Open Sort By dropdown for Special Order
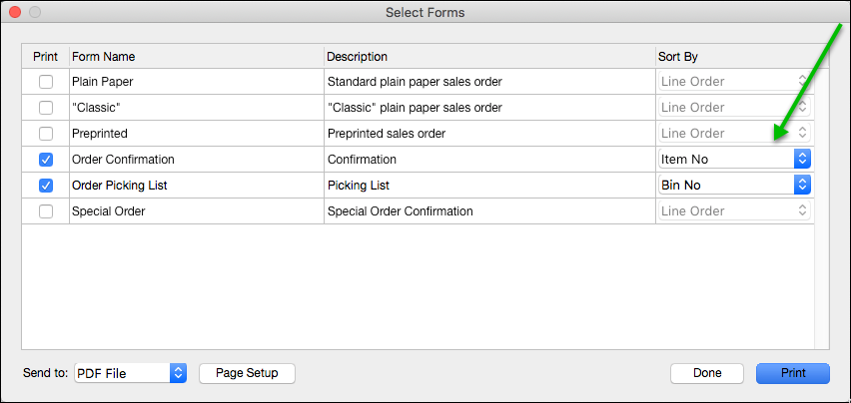 (x=734, y=211)
